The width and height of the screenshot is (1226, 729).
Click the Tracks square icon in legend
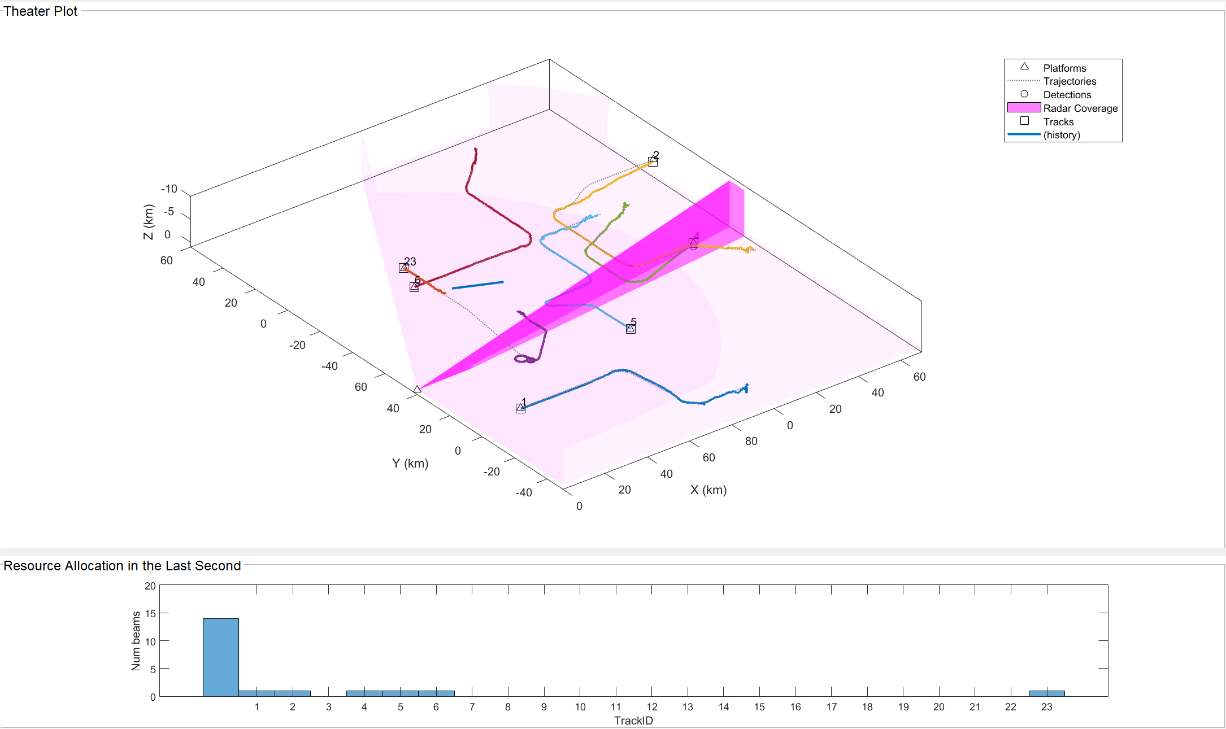click(1024, 121)
